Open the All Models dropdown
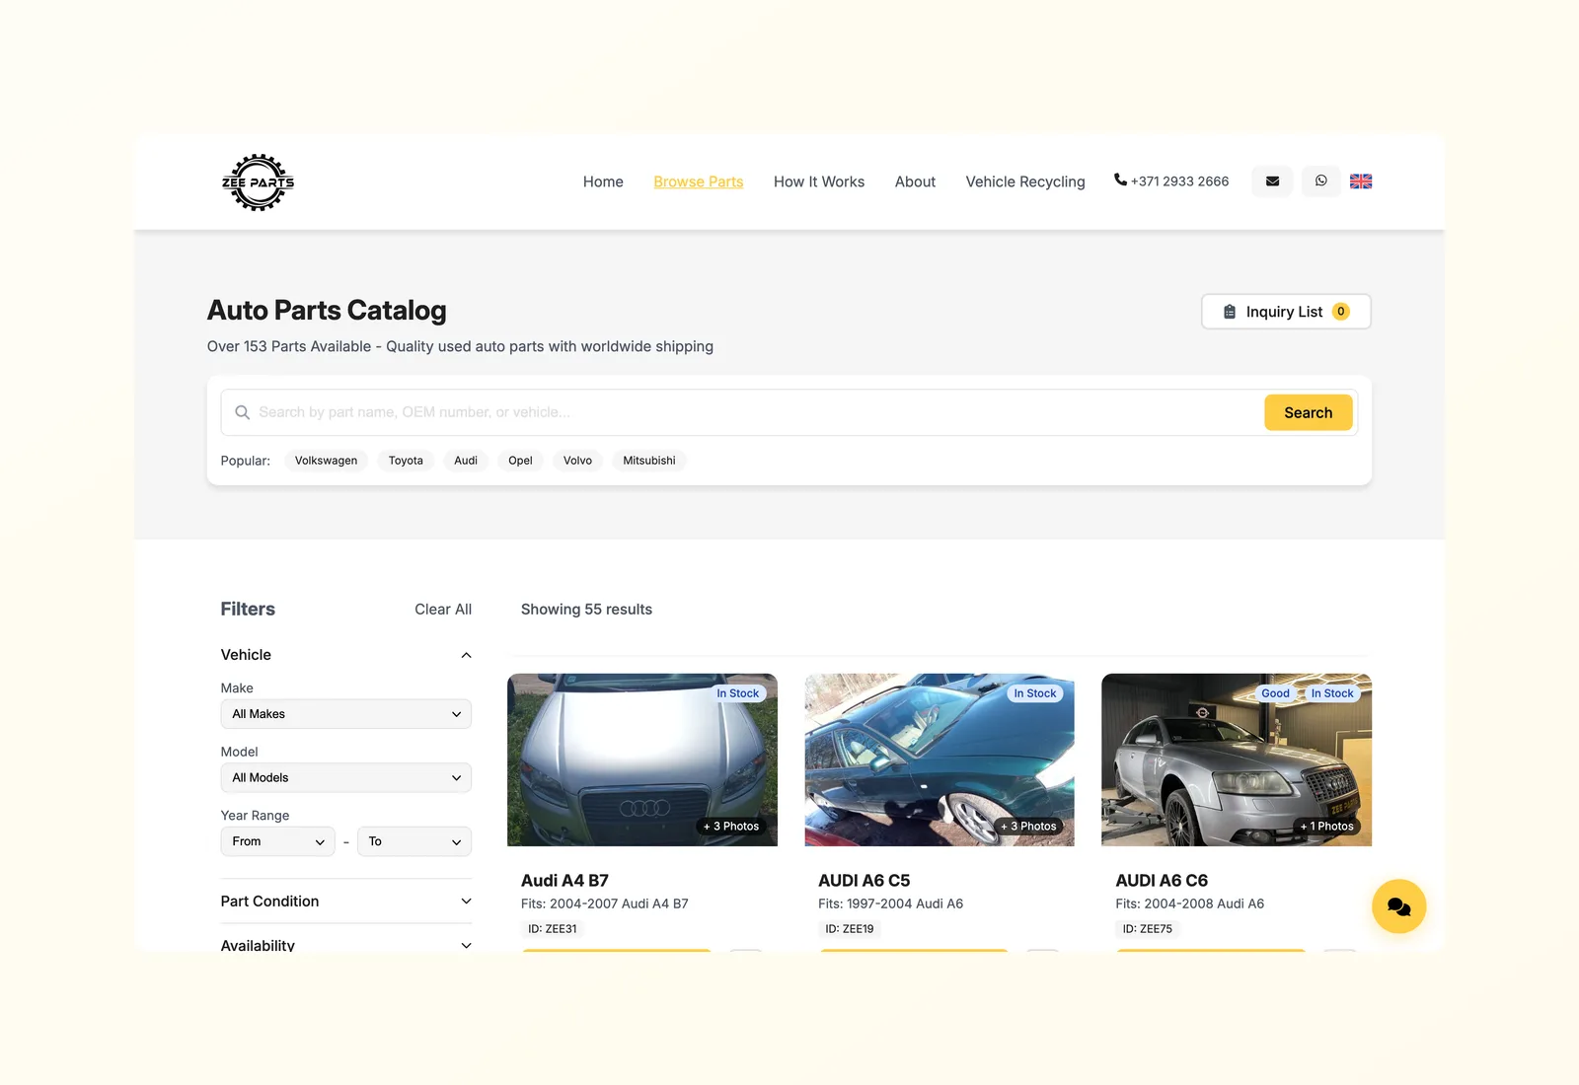1579x1085 pixels. [x=346, y=778]
